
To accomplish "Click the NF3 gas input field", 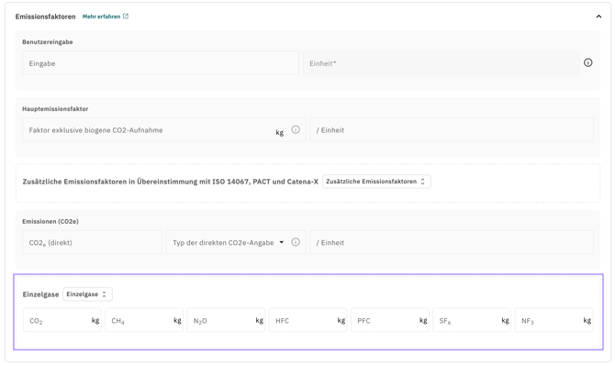I will (x=553, y=320).
